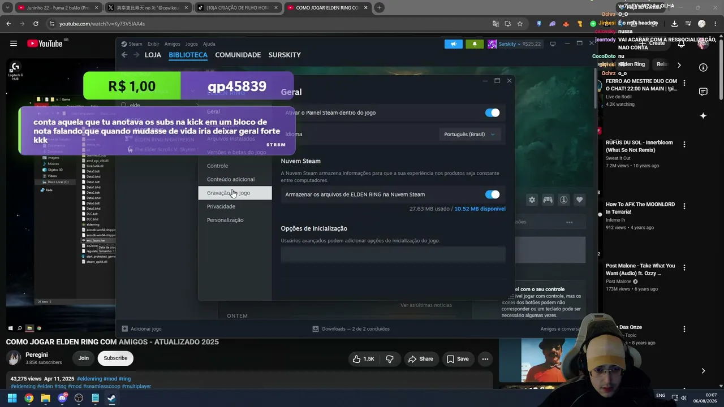Image resolution: width=724 pixels, height=407 pixels.
Task: Open Discord from the taskbar
Action: click(x=62, y=398)
